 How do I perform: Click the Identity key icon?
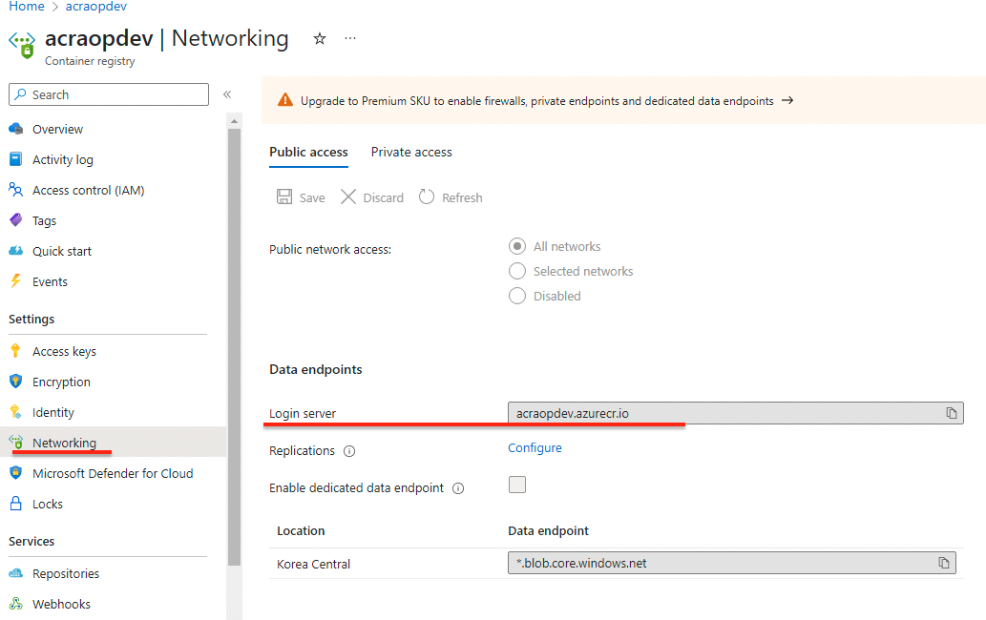click(x=16, y=411)
